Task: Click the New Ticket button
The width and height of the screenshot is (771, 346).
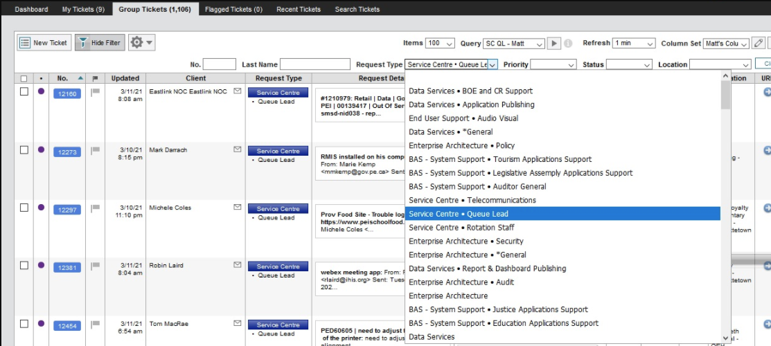Action: pos(44,43)
